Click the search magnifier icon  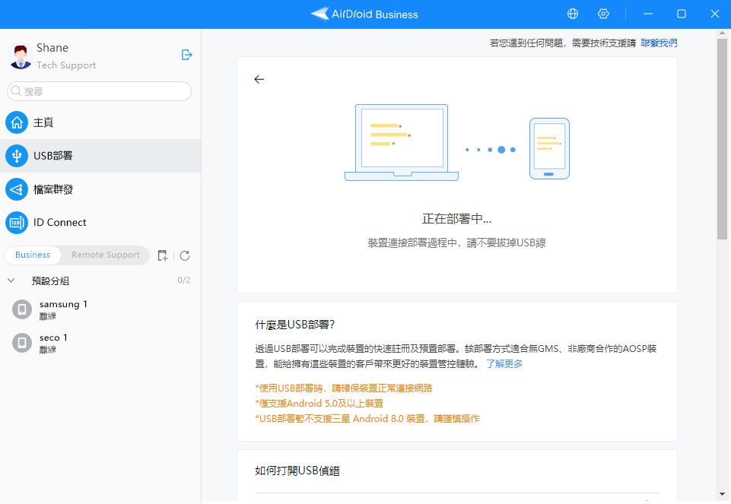pos(16,90)
